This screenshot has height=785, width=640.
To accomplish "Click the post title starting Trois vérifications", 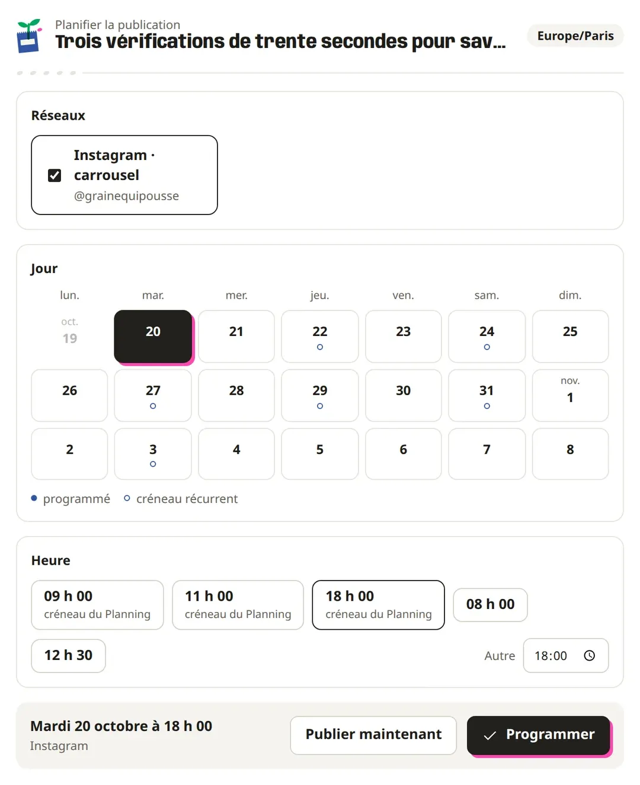I will tap(280, 41).
